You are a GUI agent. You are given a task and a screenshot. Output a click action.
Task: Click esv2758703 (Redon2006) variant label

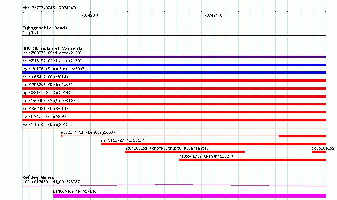click(48, 85)
